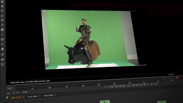
Task: Open the Global range dropdown
Action: (x=26, y=92)
